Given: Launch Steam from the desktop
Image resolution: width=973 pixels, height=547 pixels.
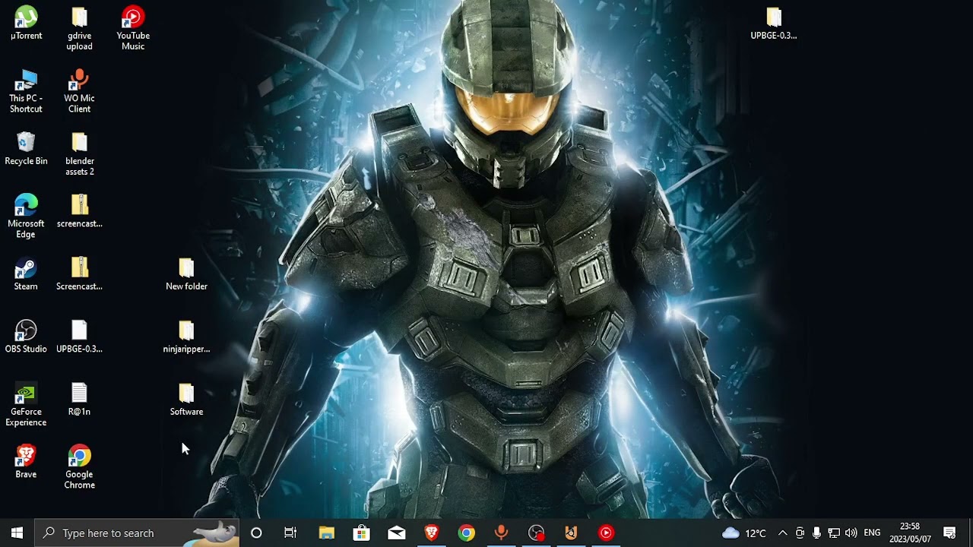Looking at the screenshot, I should click(26, 273).
